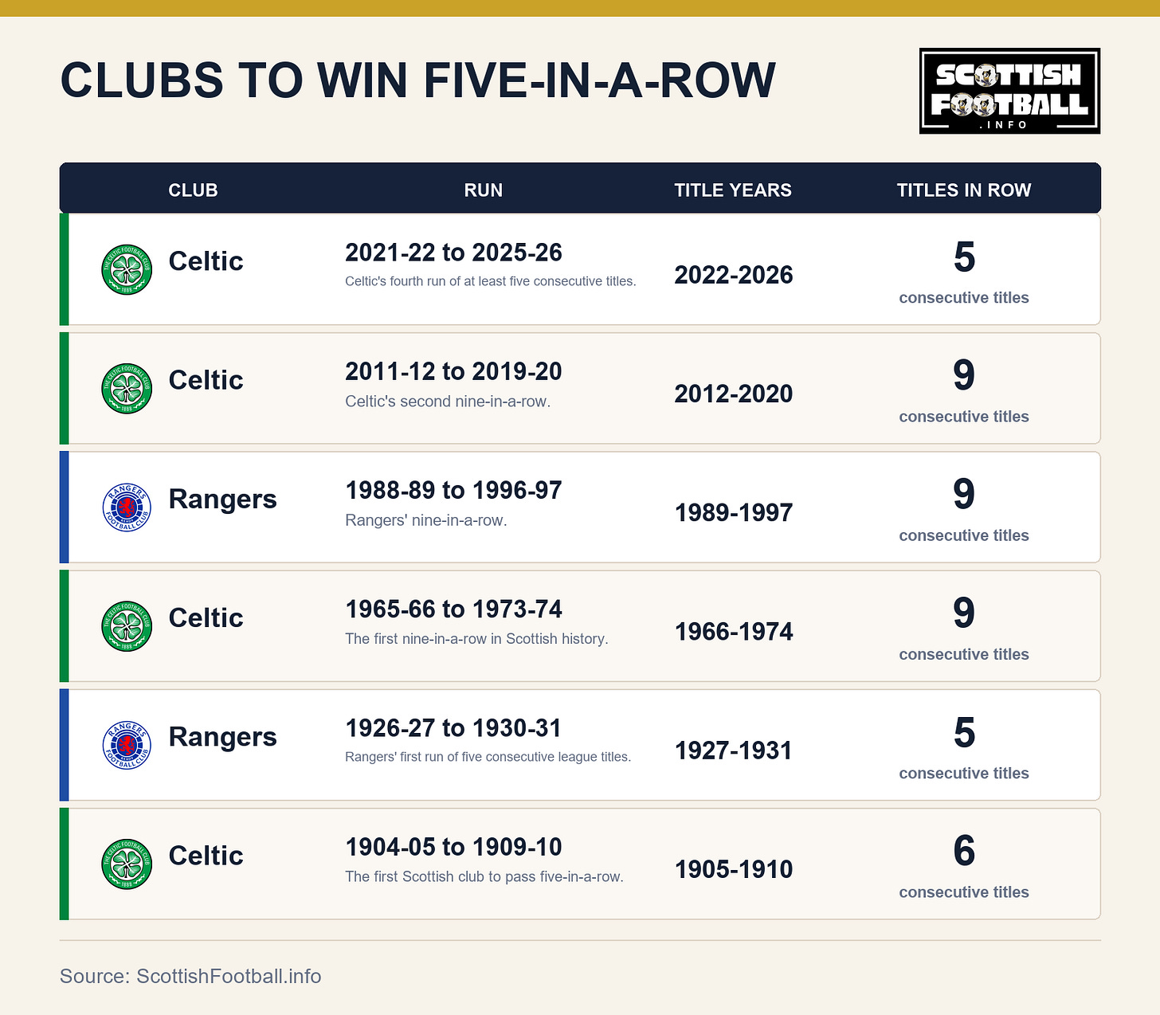Click Rangers crest in 1988-89 row
Screen dimensions: 1160x1015
[127, 507]
